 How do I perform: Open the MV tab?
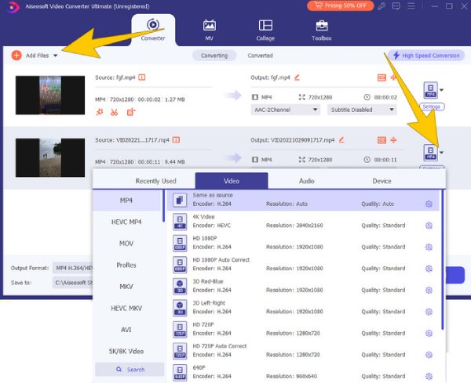(x=210, y=30)
